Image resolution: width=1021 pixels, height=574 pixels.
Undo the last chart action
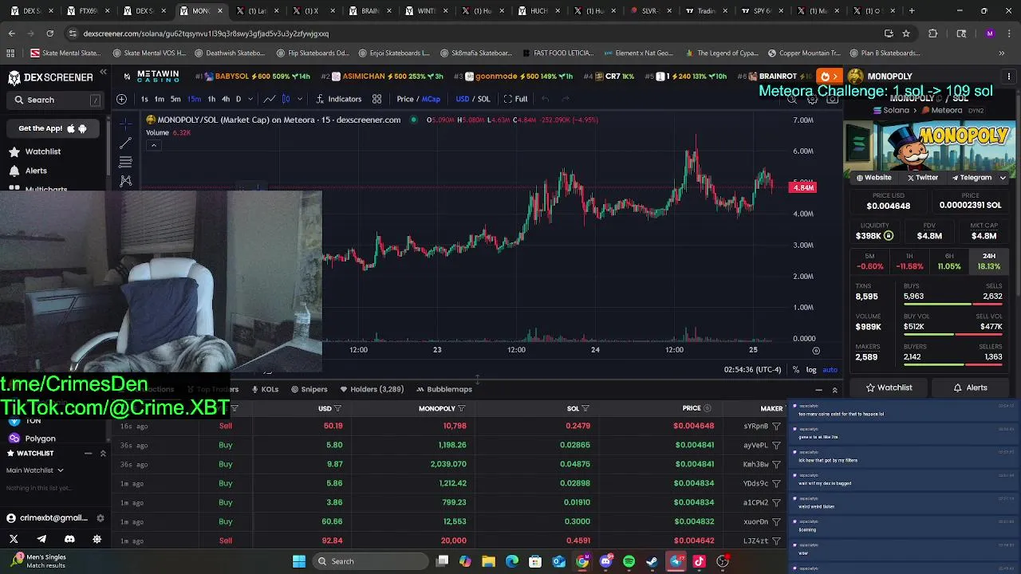click(545, 99)
